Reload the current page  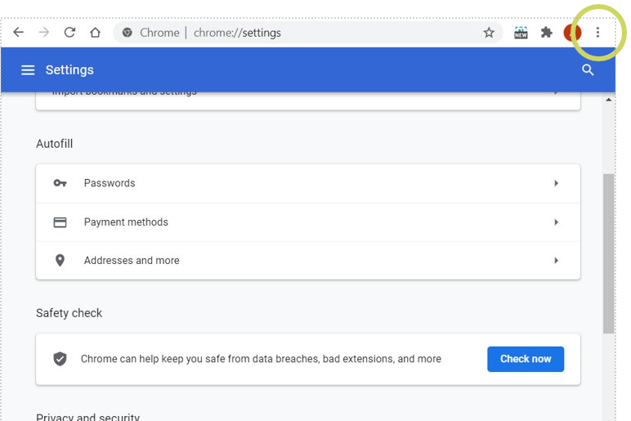click(x=69, y=33)
